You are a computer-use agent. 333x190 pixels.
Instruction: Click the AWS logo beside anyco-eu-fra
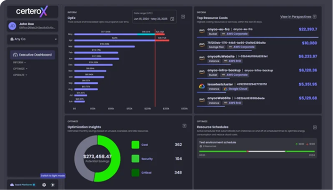(201, 31)
